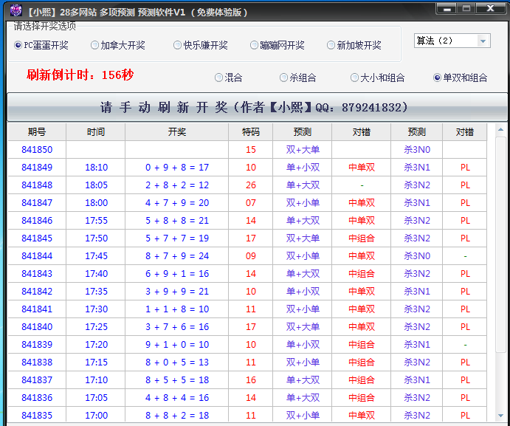510x426 pixels.
Task: Click special code 26 in row 841848
Action: pyautogui.click(x=251, y=185)
